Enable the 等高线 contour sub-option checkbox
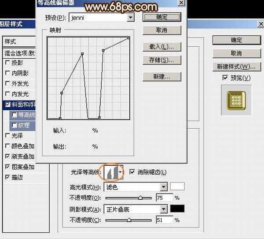The height and width of the screenshot is (239, 264). click(15, 115)
